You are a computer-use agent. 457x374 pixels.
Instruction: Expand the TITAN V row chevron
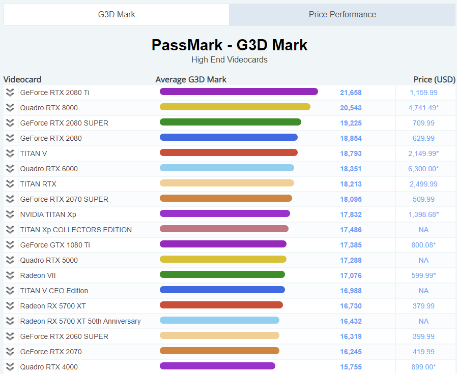[10, 153]
